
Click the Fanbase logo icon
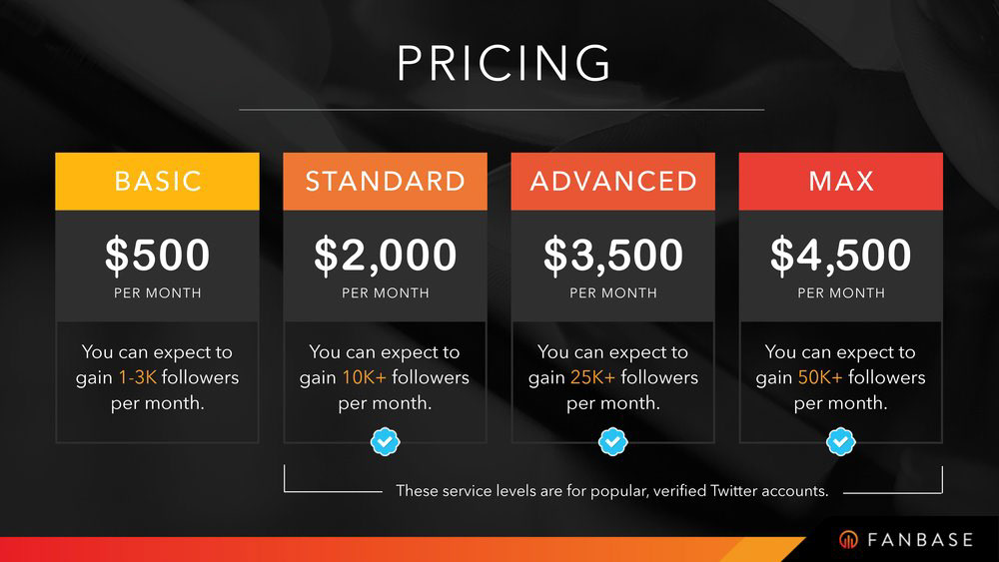(x=848, y=540)
